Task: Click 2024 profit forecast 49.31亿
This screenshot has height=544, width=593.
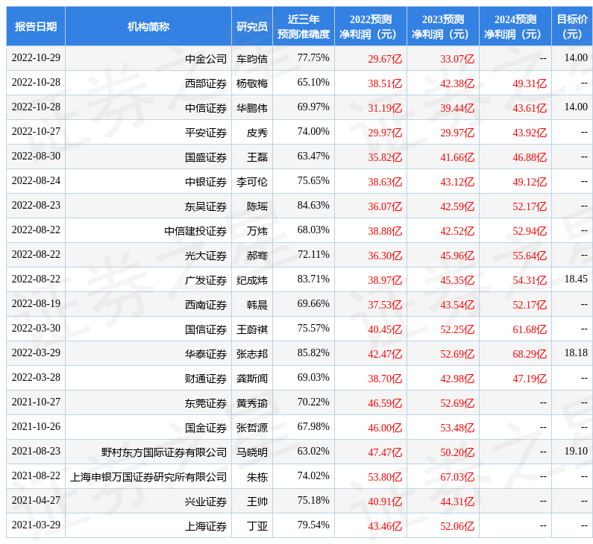Action: coord(530,83)
